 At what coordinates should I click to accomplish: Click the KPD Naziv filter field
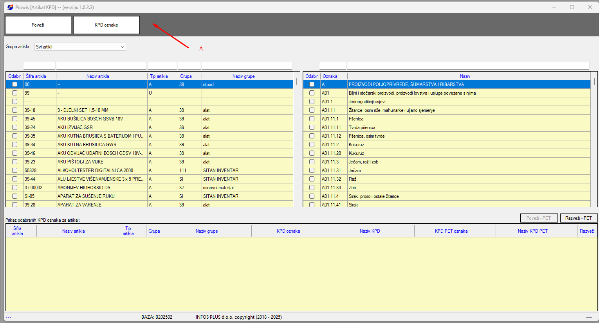468,66
